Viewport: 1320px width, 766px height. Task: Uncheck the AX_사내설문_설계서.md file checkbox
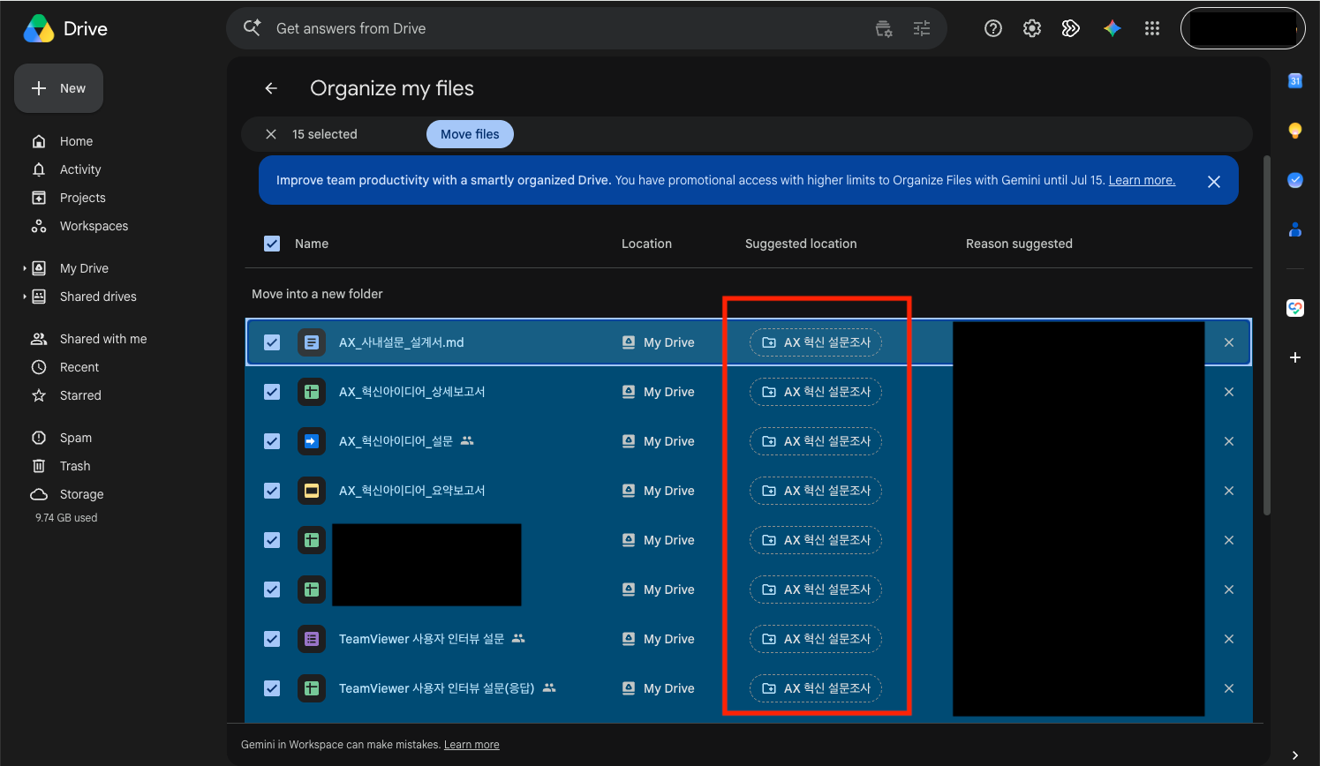coord(272,342)
